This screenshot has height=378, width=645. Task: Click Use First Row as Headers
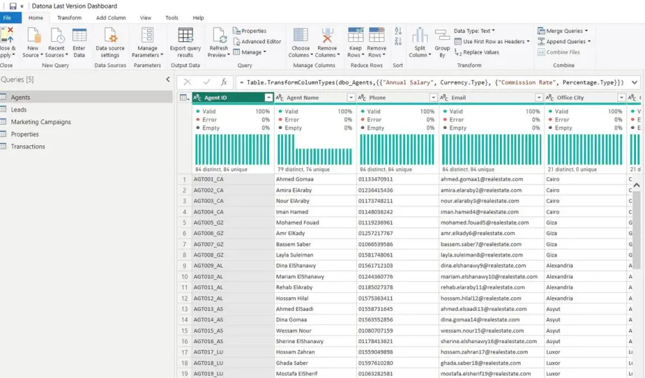pos(492,41)
